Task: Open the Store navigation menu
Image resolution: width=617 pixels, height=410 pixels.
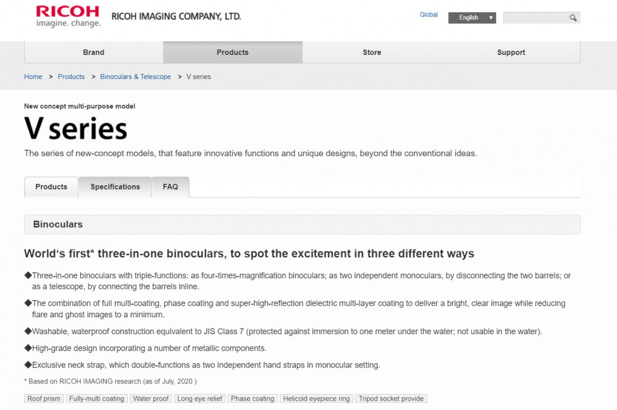Action: coord(372,52)
